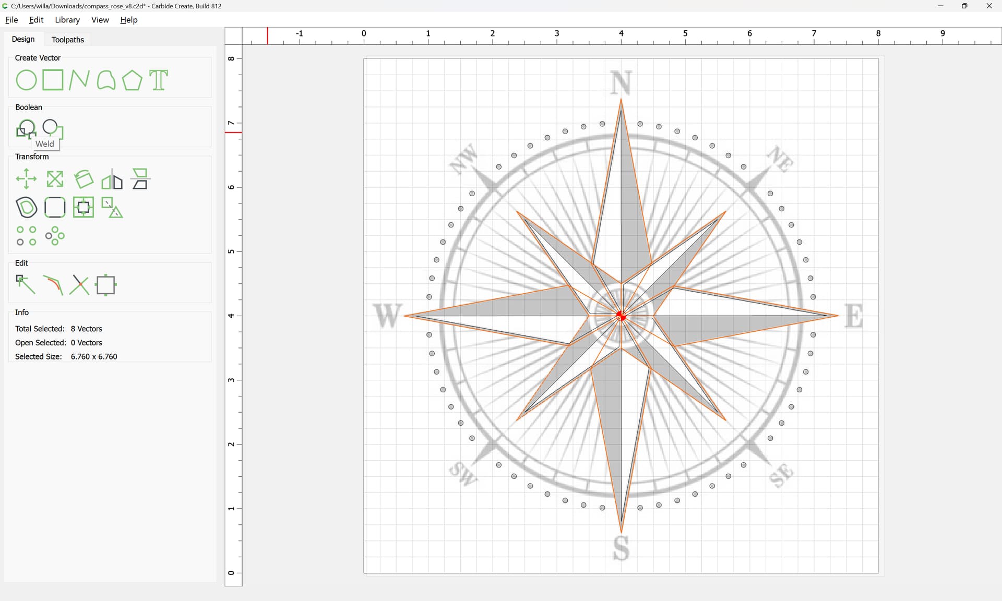The image size is (1002, 601).
Task: Open the Scale transform tool
Action: click(x=55, y=179)
